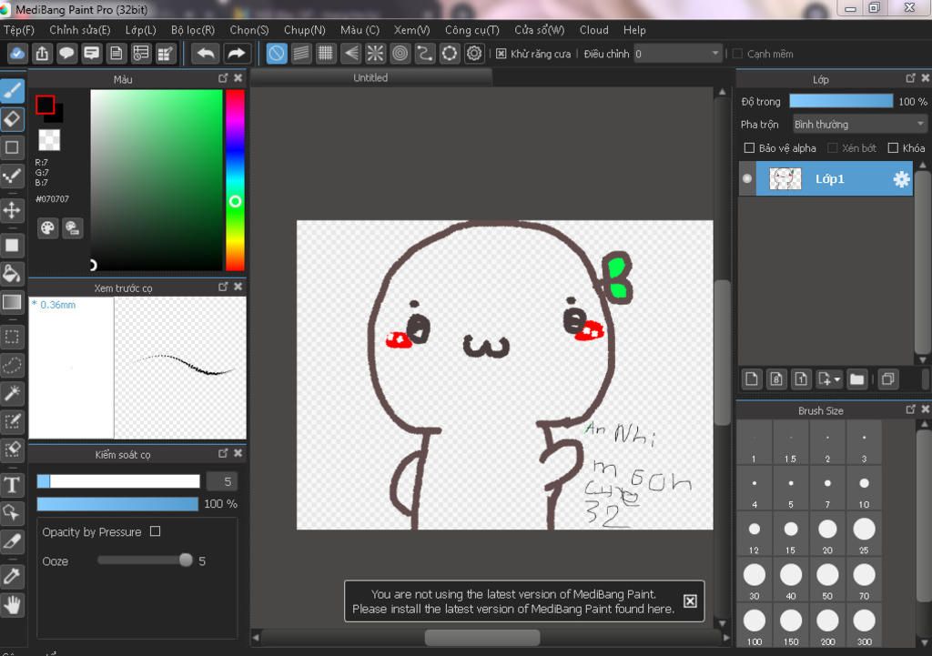Click the brush size value field showing 5
Viewport: 932px width, 656px height.
click(x=222, y=481)
